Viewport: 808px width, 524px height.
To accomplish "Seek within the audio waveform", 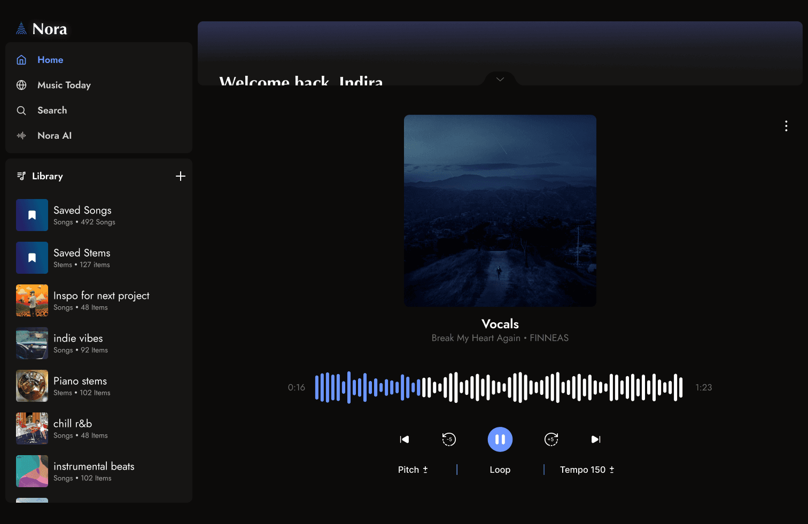I will tap(499, 387).
